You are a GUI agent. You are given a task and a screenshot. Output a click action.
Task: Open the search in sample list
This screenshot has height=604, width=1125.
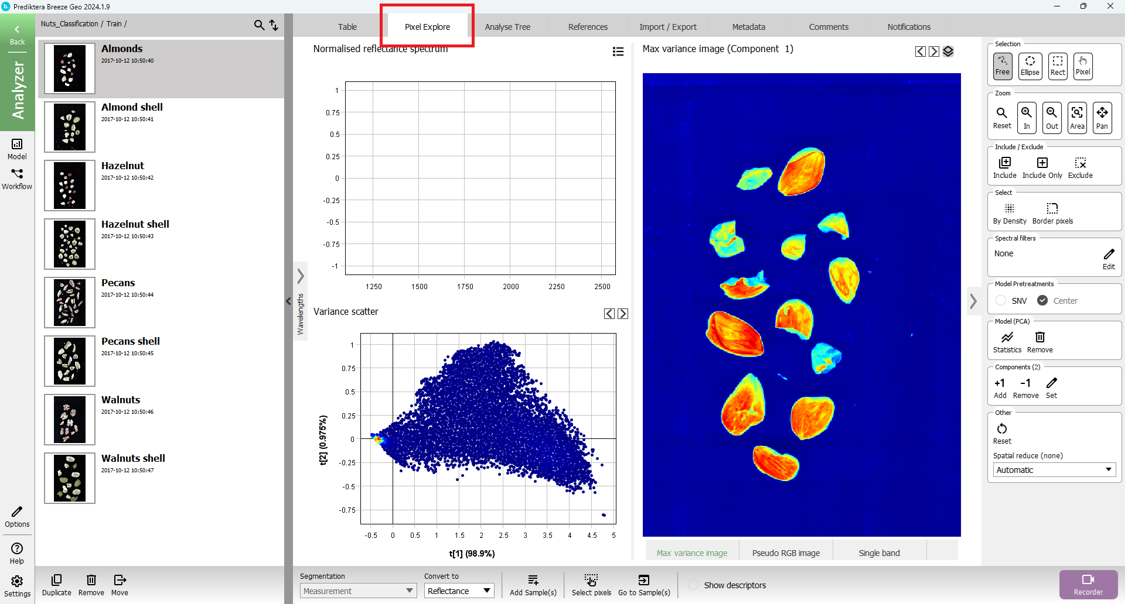(259, 25)
